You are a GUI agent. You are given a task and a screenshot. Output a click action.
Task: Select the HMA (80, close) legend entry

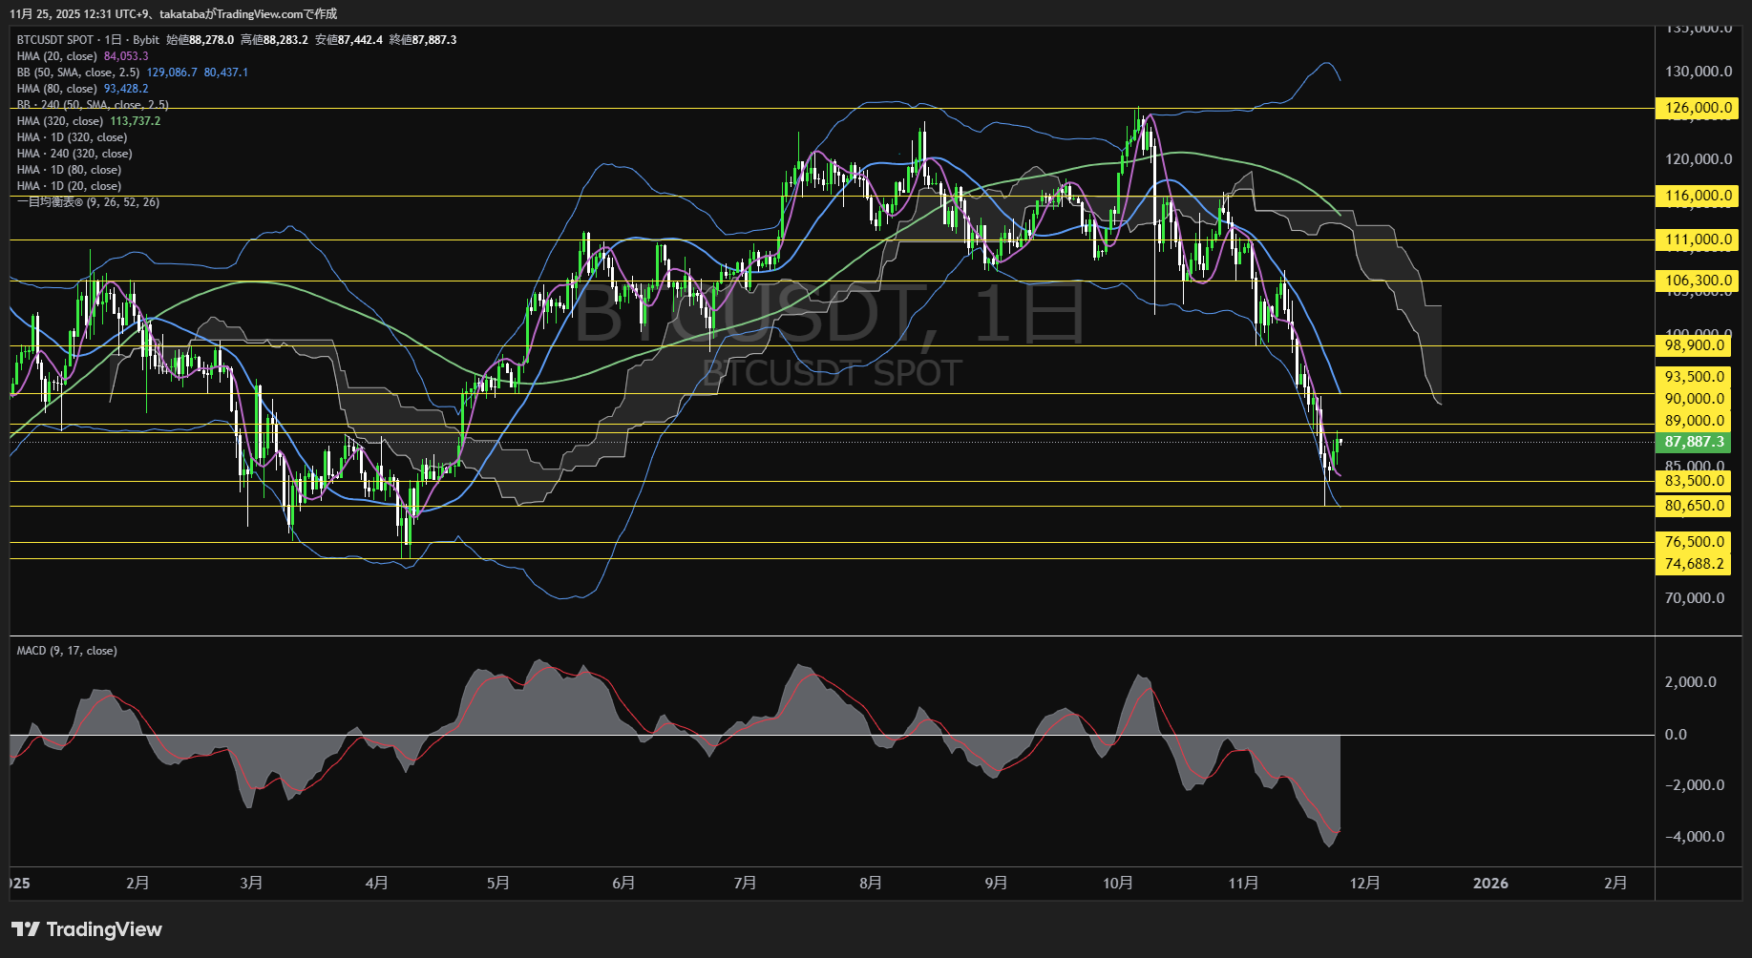pos(56,89)
